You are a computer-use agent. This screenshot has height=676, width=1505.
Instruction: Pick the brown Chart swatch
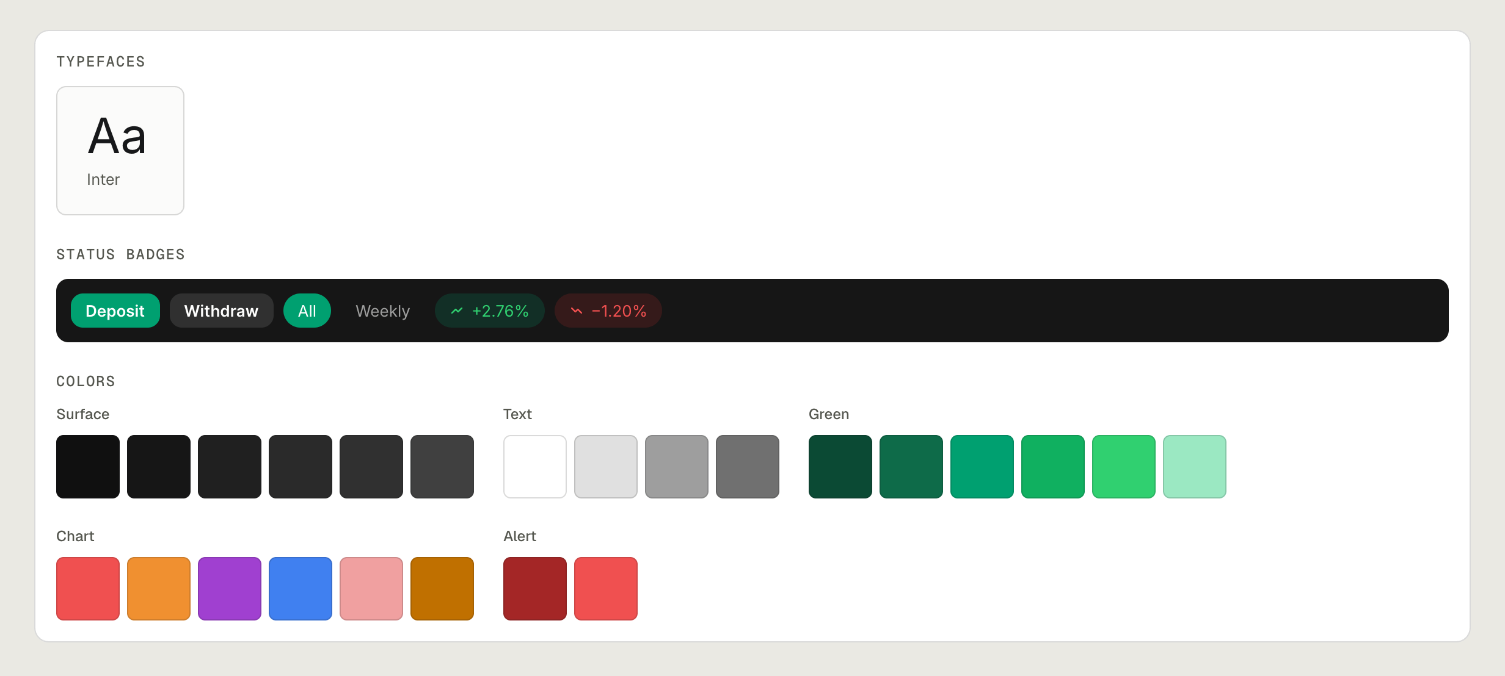(x=442, y=589)
